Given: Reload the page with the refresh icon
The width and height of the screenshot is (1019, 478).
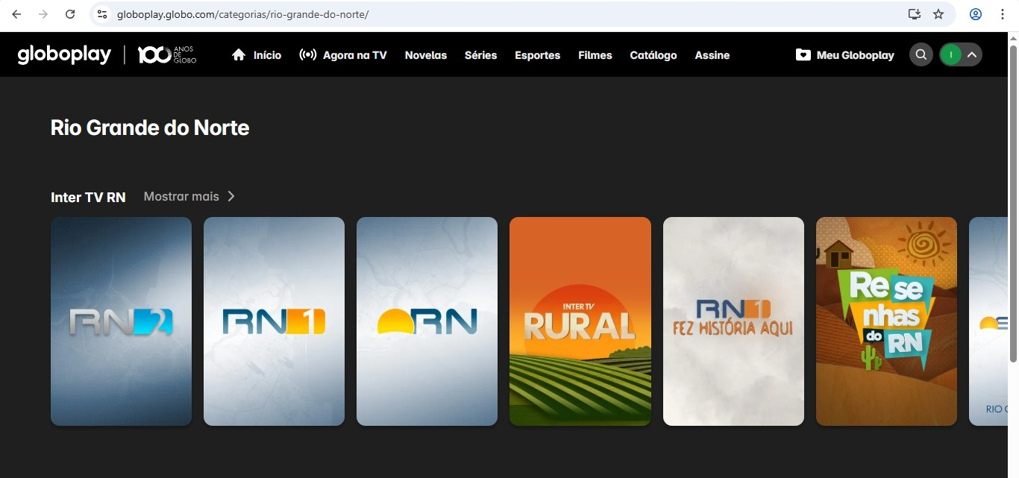Looking at the screenshot, I should (x=70, y=14).
